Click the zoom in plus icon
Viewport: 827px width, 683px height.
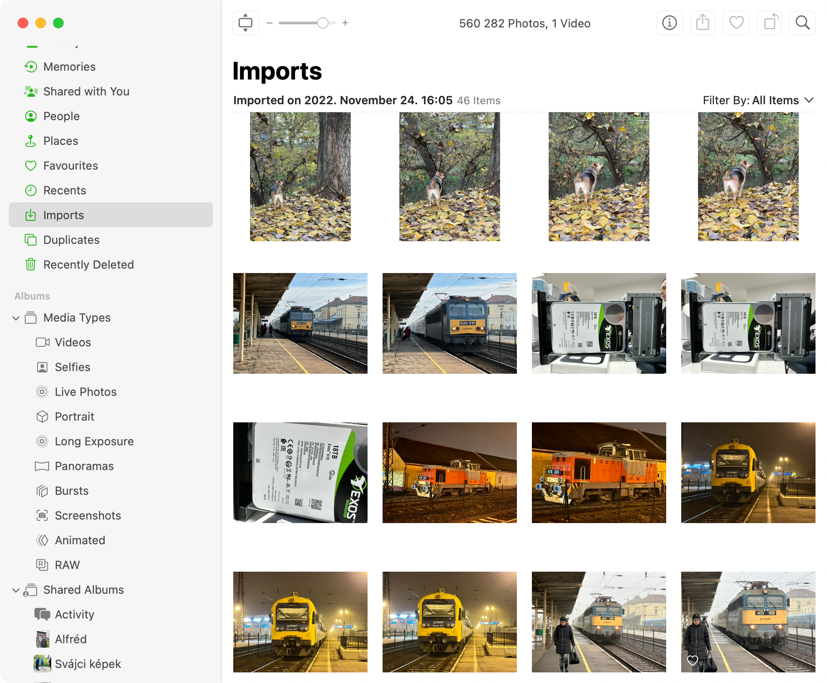(345, 23)
